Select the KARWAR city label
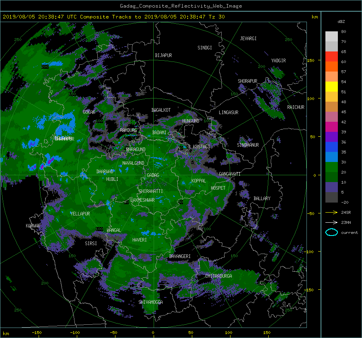 (x=33, y=226)
